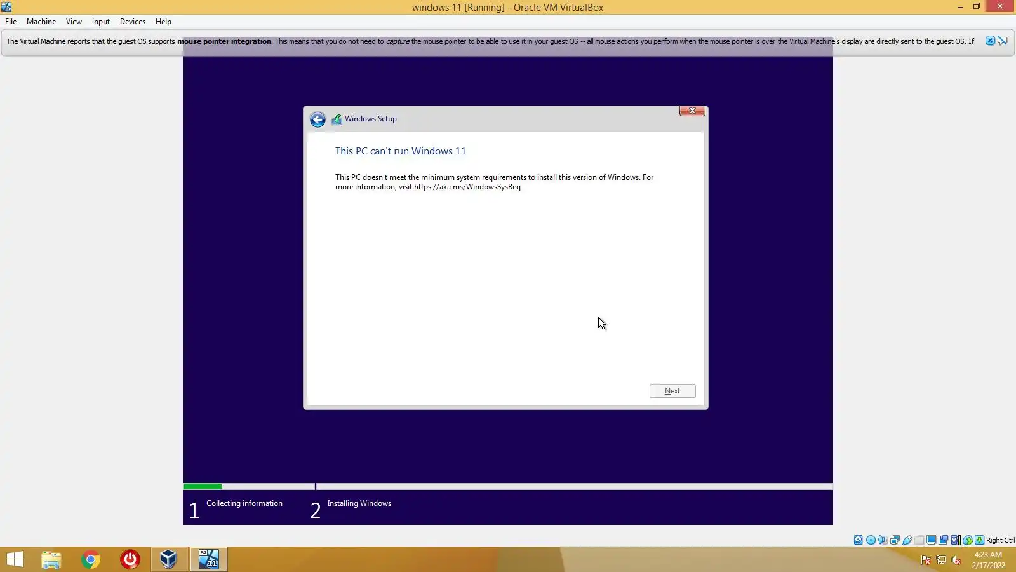
Task: Open the Devices menu
Action: (133, 22)
